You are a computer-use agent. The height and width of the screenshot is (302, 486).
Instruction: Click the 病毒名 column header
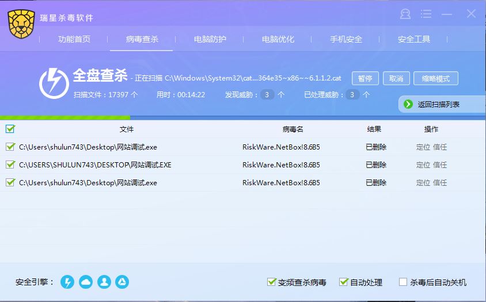click(293, 129)
